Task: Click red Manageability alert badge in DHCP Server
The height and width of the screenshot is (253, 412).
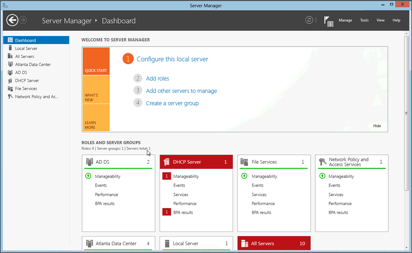Action: click(x=166, y=176)
